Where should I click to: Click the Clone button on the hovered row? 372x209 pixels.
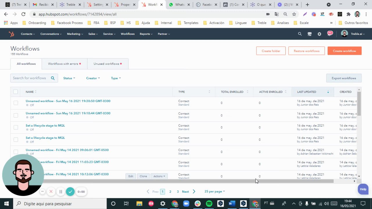tap(143, 176)
